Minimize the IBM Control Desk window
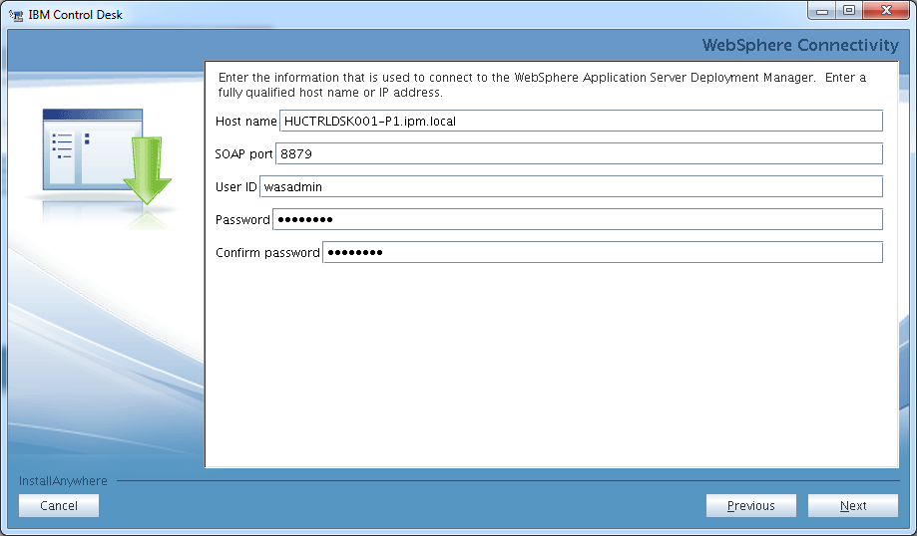Image resolution: width=917 pixels, height=536 pixels. pos(822,11)
